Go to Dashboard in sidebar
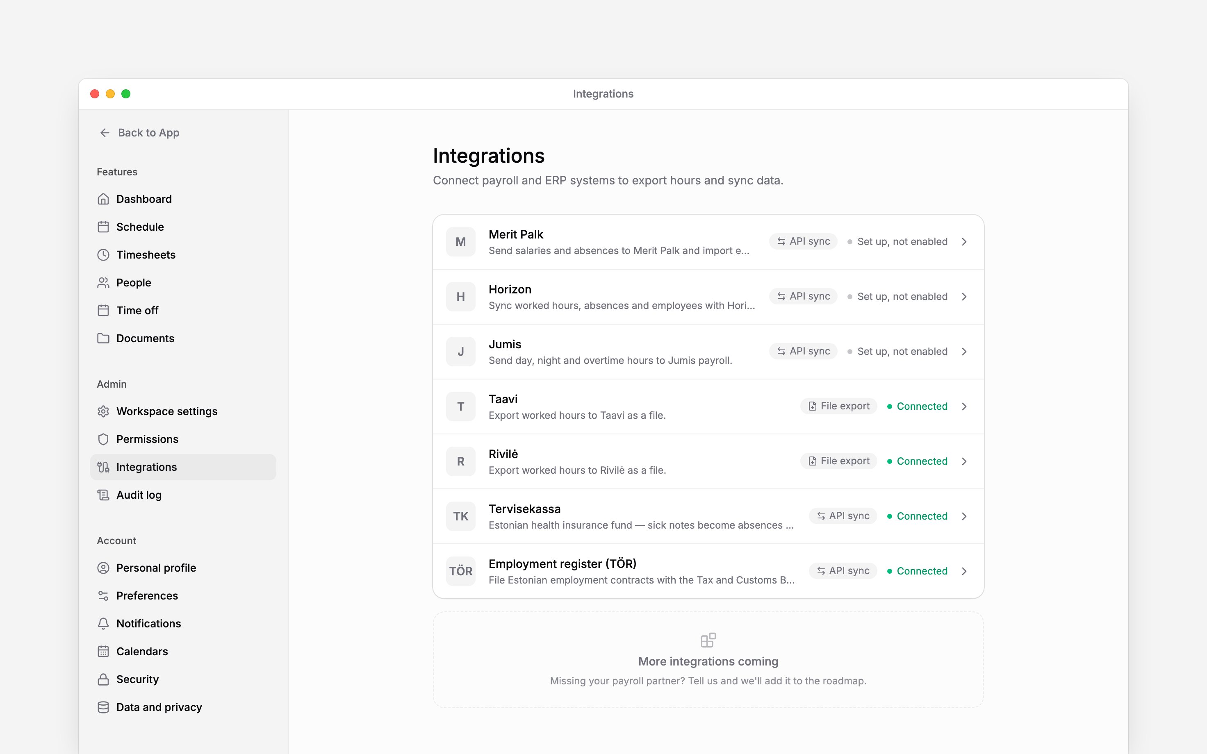The height and width of the screenshot is (754, 1207). (x=183, y=199)
